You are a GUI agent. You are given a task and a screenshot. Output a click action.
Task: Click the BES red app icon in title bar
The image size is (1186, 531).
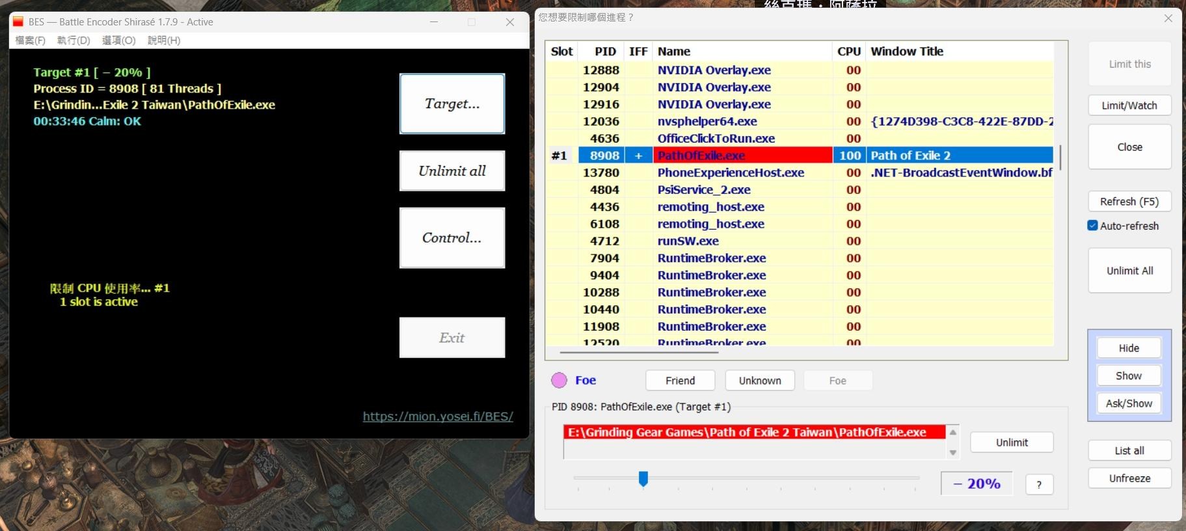[x=18, y=22]
